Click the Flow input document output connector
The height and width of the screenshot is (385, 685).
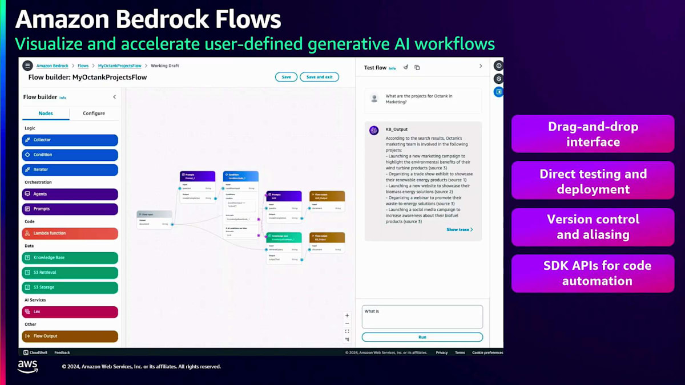(172, 224)
